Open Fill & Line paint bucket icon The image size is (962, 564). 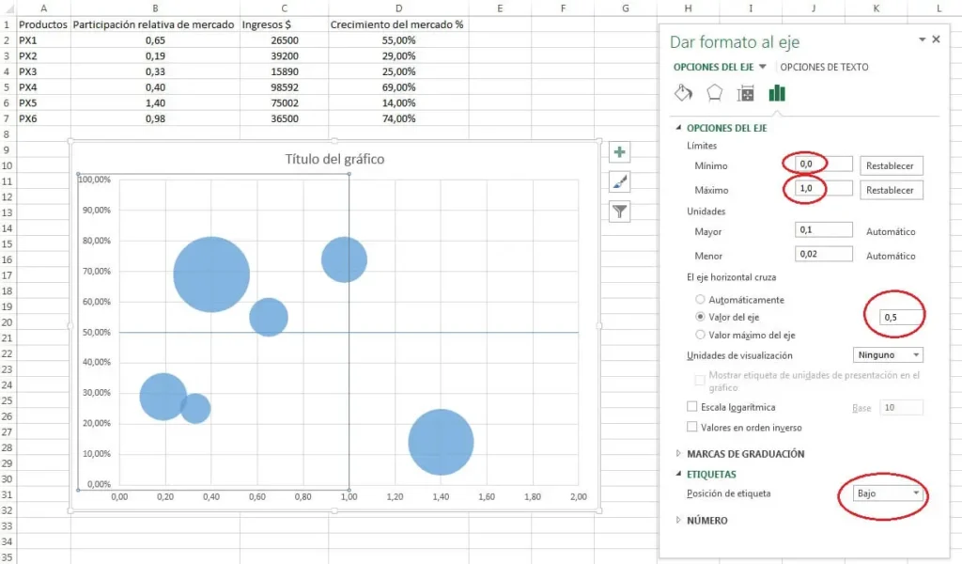click(x=684, y=93)
